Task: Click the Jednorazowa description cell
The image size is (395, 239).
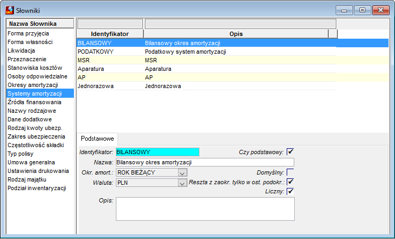Action: [x=240, y=86]
